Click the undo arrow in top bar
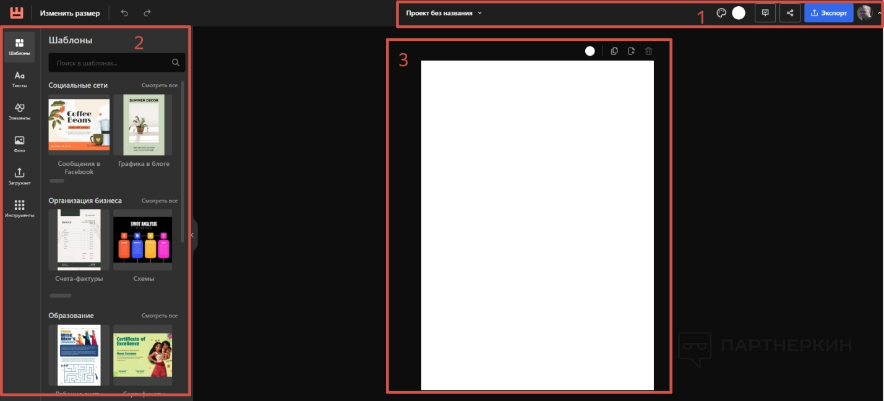 point(124,13)
